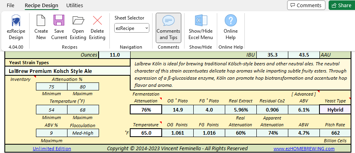This screenshot has height=153, width=355.
Task: Toggle Comments and Tips button
Action: tap(169, 28)
